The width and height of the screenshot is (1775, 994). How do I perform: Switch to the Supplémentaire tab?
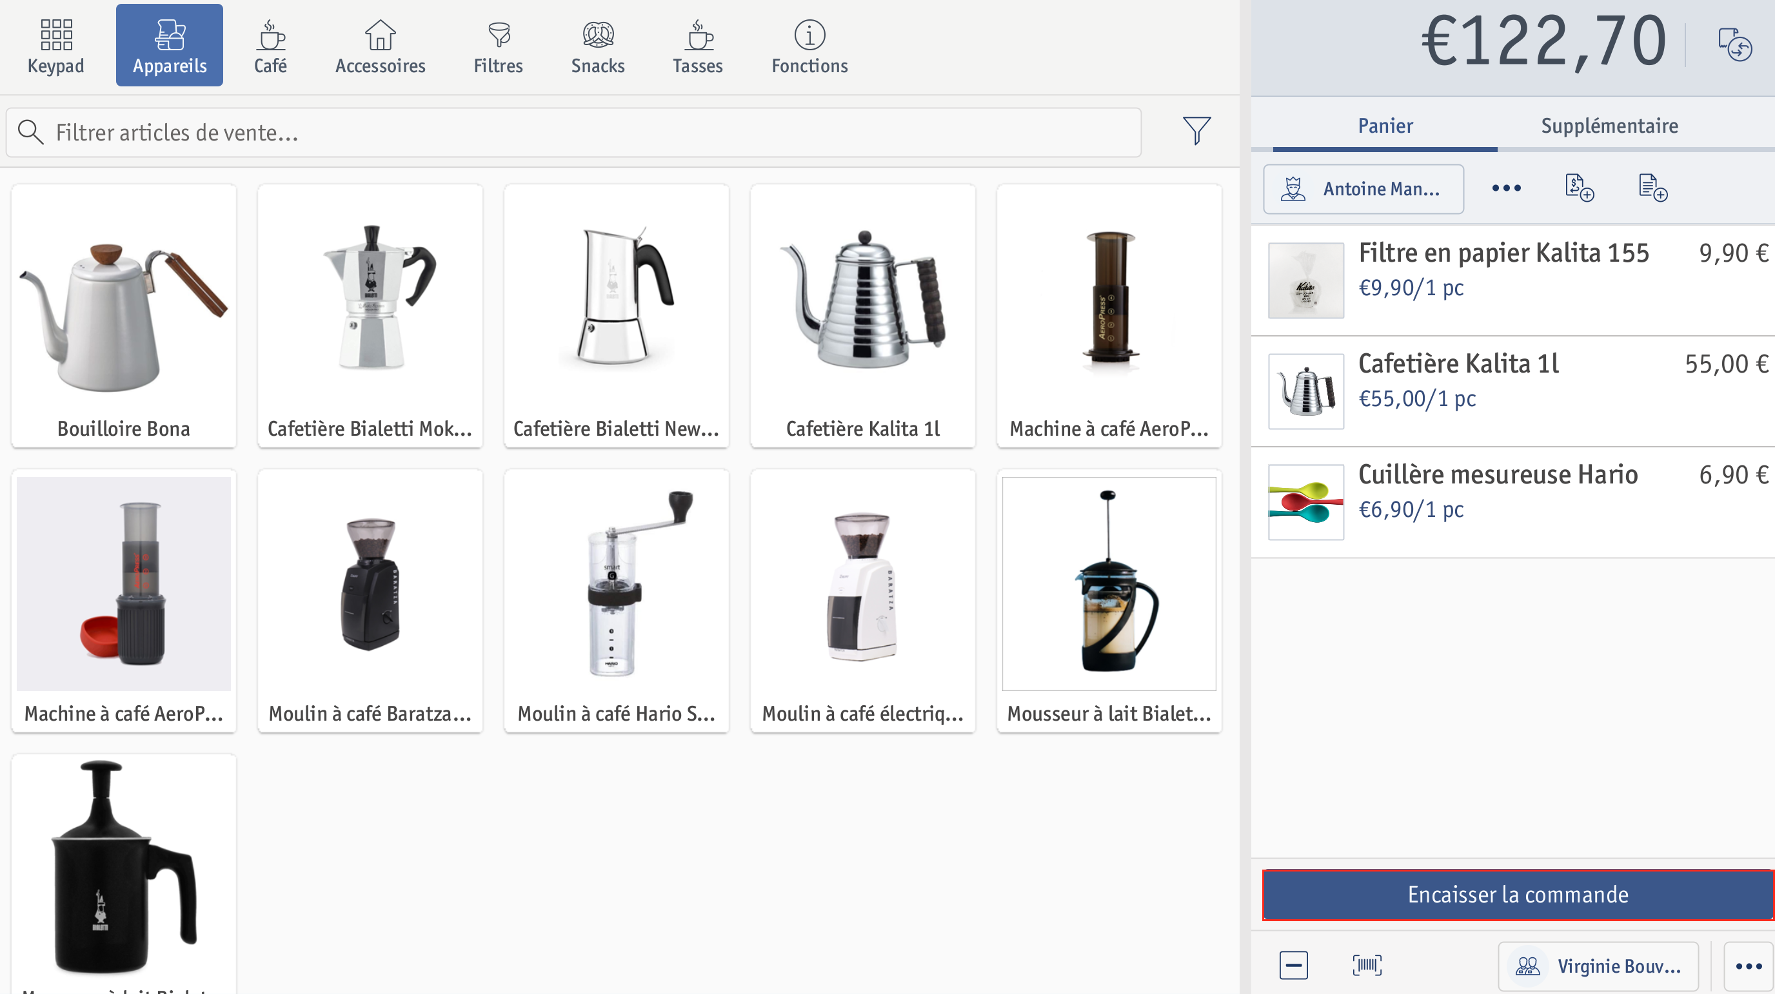coord(1609,126)
